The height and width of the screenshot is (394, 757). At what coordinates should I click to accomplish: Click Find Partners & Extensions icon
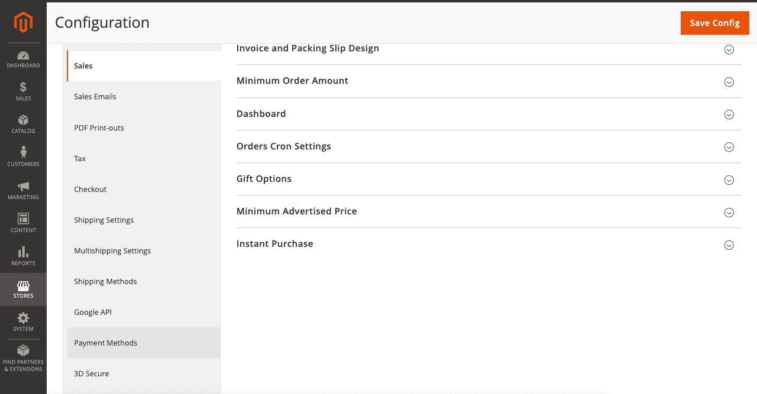click(23, 356)
